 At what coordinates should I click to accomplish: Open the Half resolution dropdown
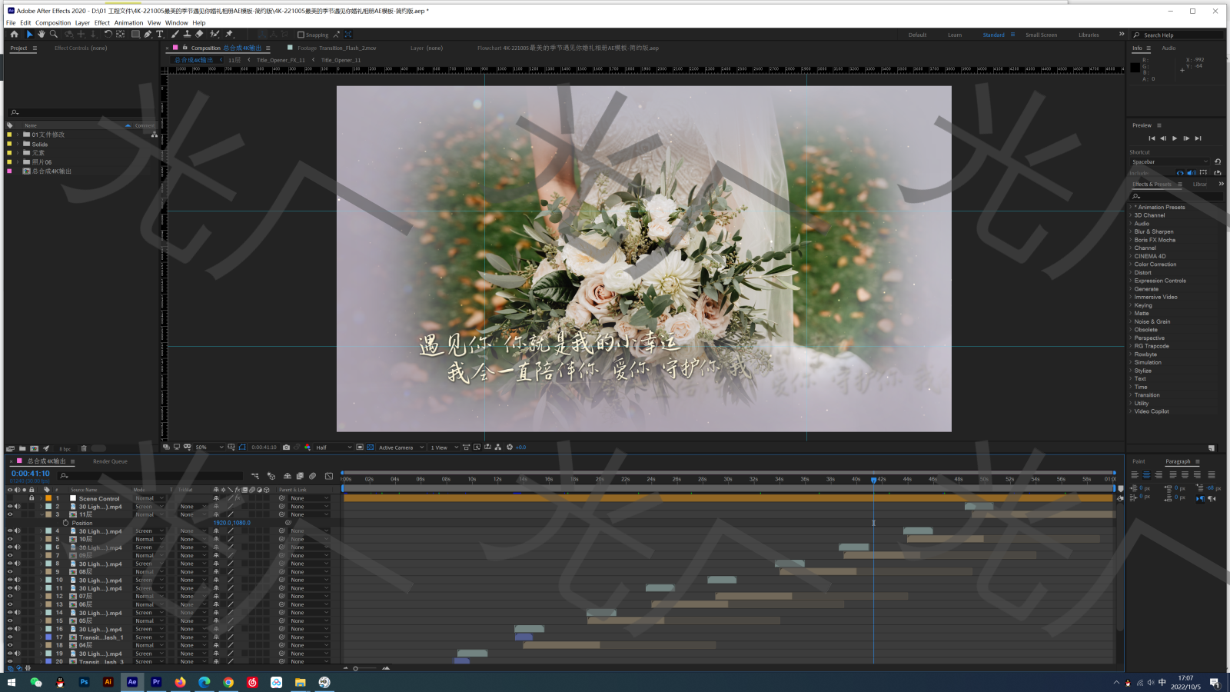(x=334, y=447)
